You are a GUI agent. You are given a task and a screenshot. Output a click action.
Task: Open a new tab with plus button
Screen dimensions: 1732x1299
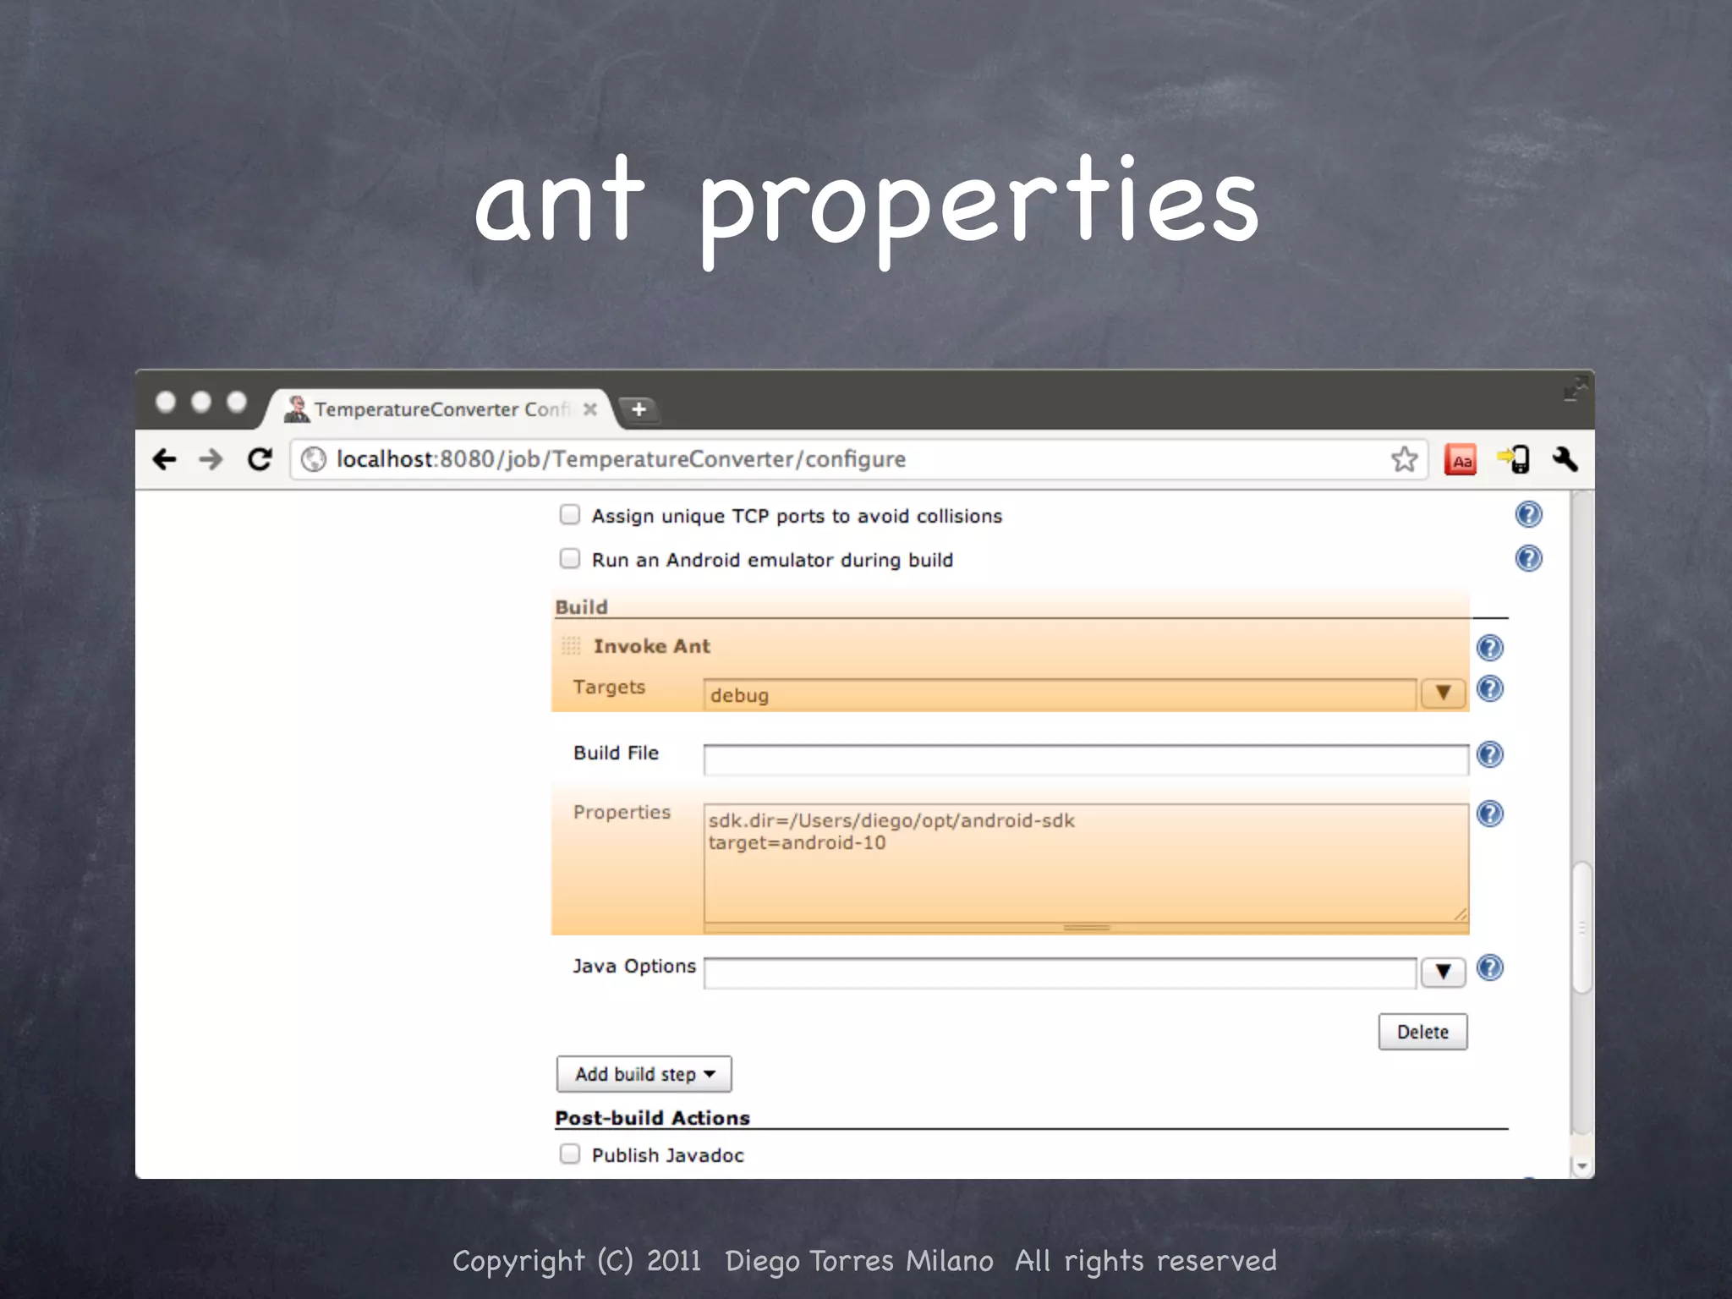coord(639,409)
